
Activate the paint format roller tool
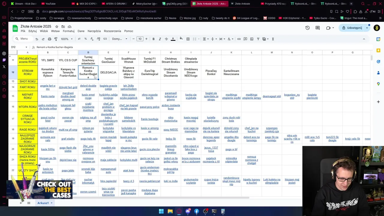(x=56, y=39)
